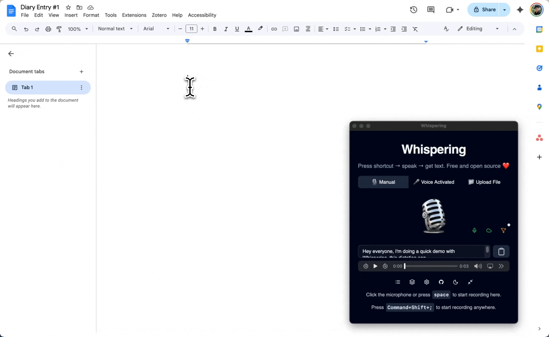Check the cloud document status icon
The image size is (549, 337).
pyautogui.click(x=90, y=7)
